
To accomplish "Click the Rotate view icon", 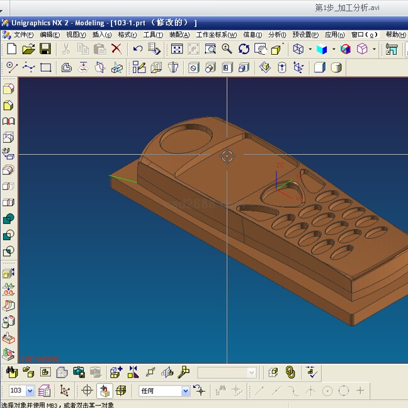I will 244,49.
